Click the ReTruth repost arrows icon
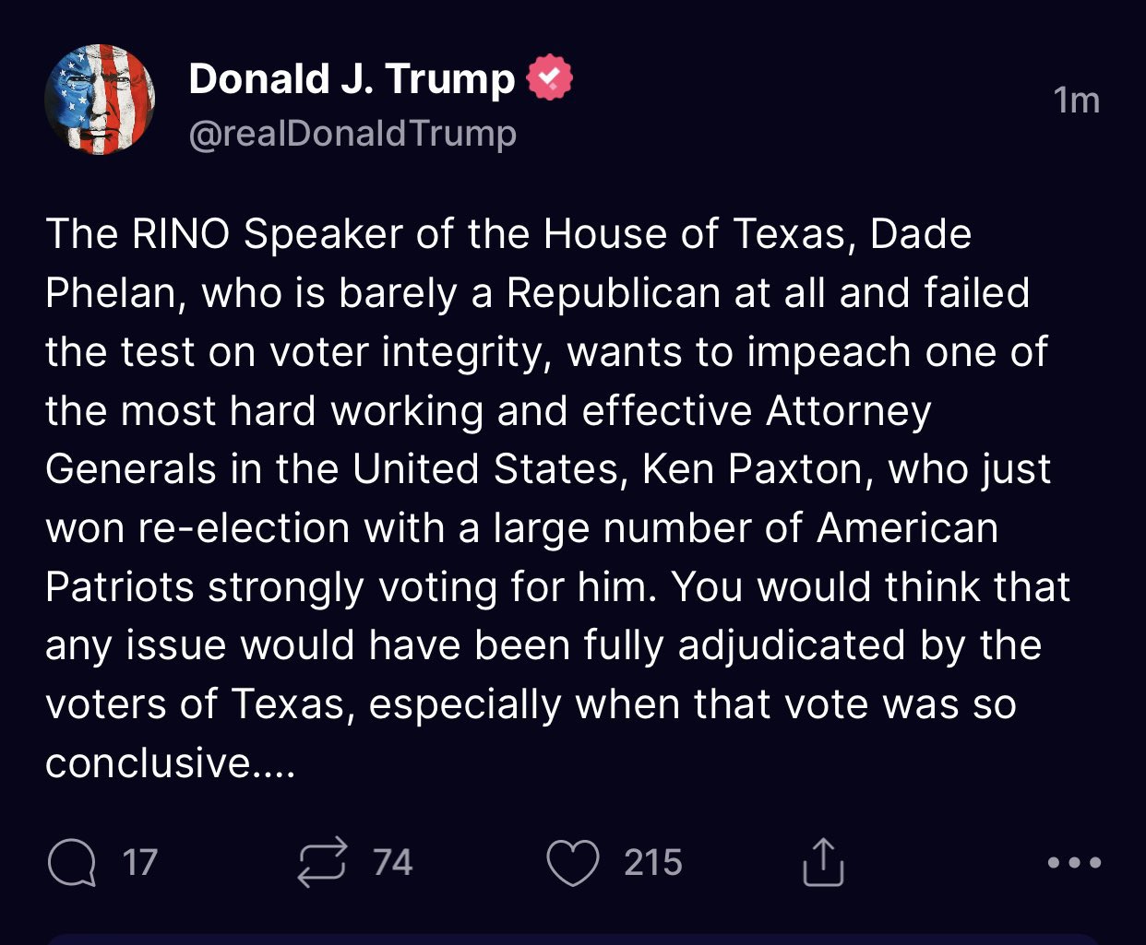This screenshot has height=945, width=1146. pos(322,863)
